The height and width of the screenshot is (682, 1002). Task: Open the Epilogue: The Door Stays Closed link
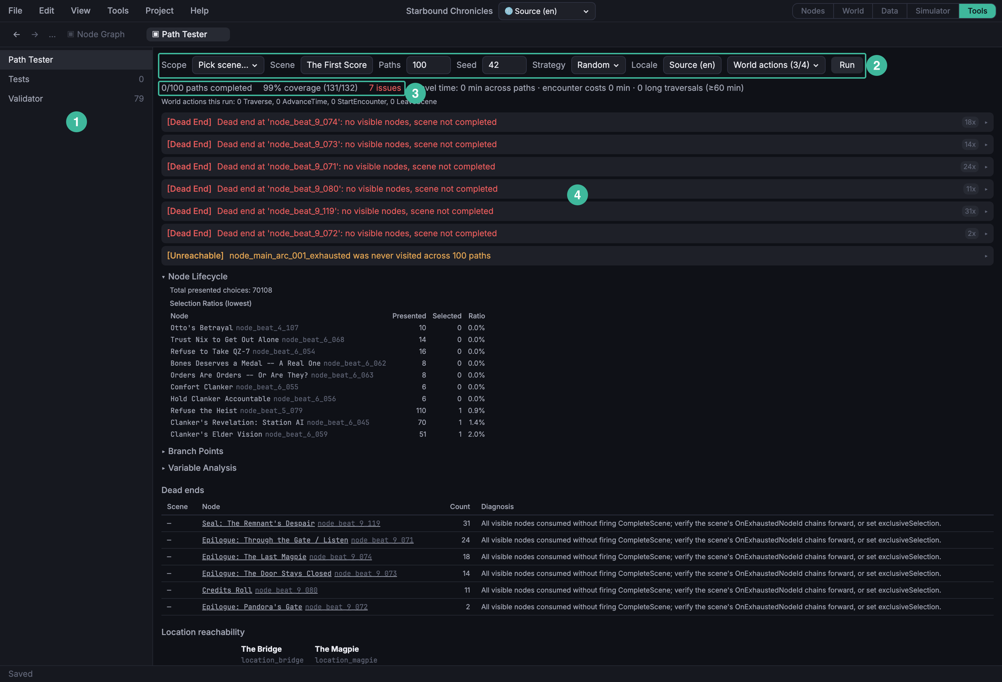pyautogui.click(x=299, y=573)
